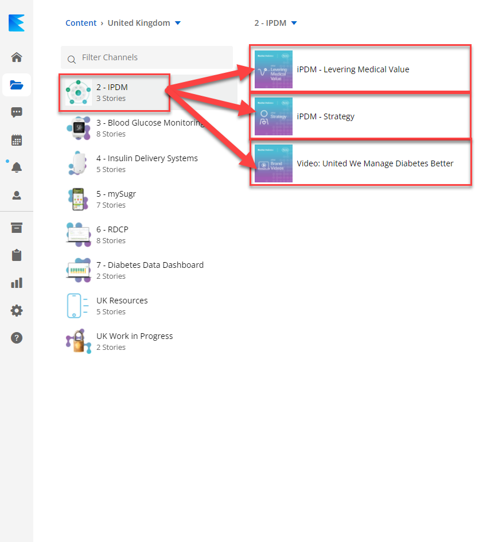This screenshot has height=542, width=479.
Task: Open story iPDM - Levering Medical Value
Action: (x=353, y=69)
